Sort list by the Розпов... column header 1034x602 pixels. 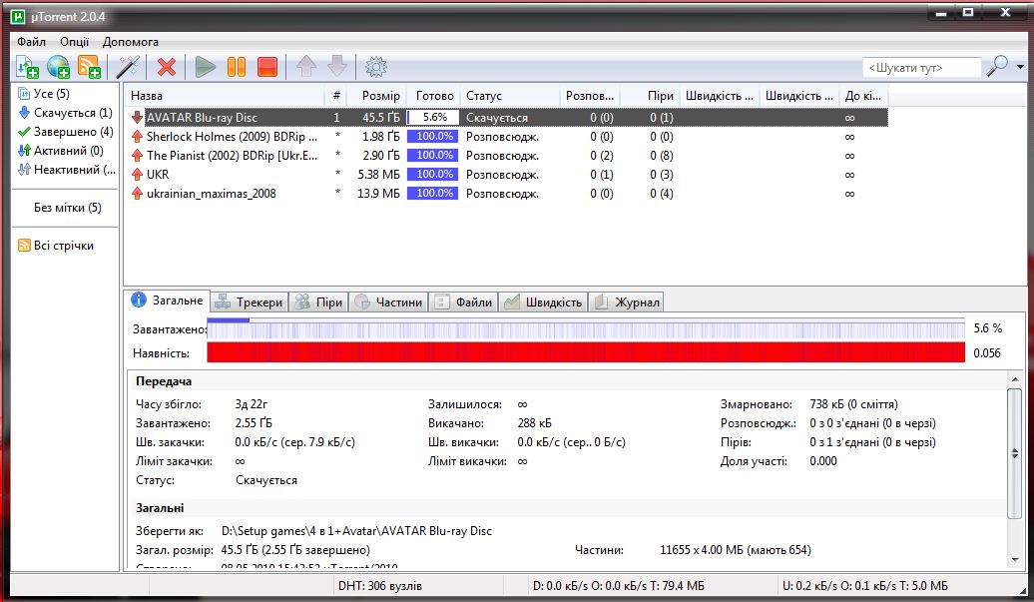coord(590,96)
